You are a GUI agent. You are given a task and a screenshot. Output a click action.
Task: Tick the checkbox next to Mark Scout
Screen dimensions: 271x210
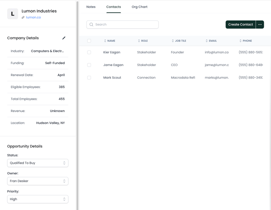coord(89,77)
